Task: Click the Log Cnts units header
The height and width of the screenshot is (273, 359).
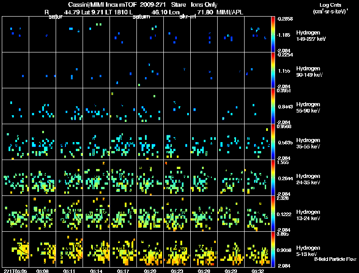Action: pos(329,8)
